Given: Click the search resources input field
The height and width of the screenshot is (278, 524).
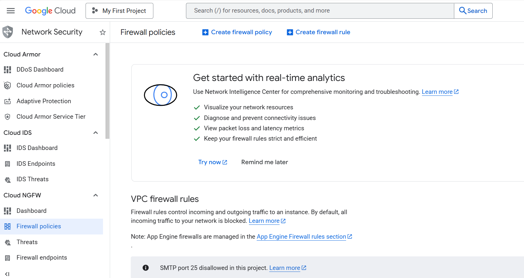Looking at the screenshot, I should pos(320,10).
